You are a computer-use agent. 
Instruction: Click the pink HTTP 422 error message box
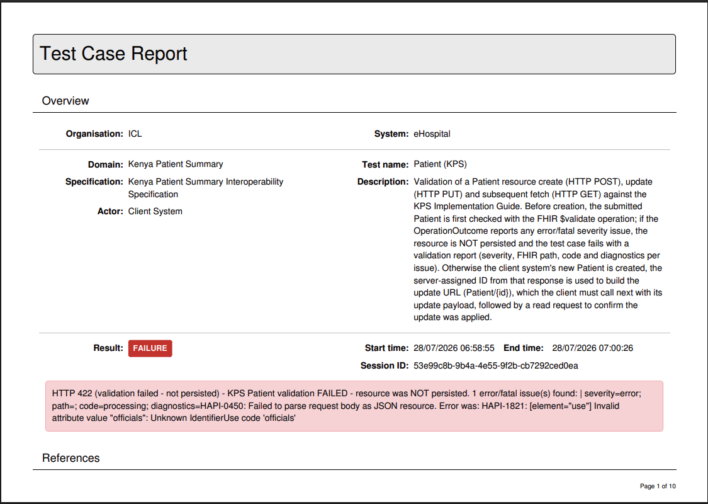point(354,406)
